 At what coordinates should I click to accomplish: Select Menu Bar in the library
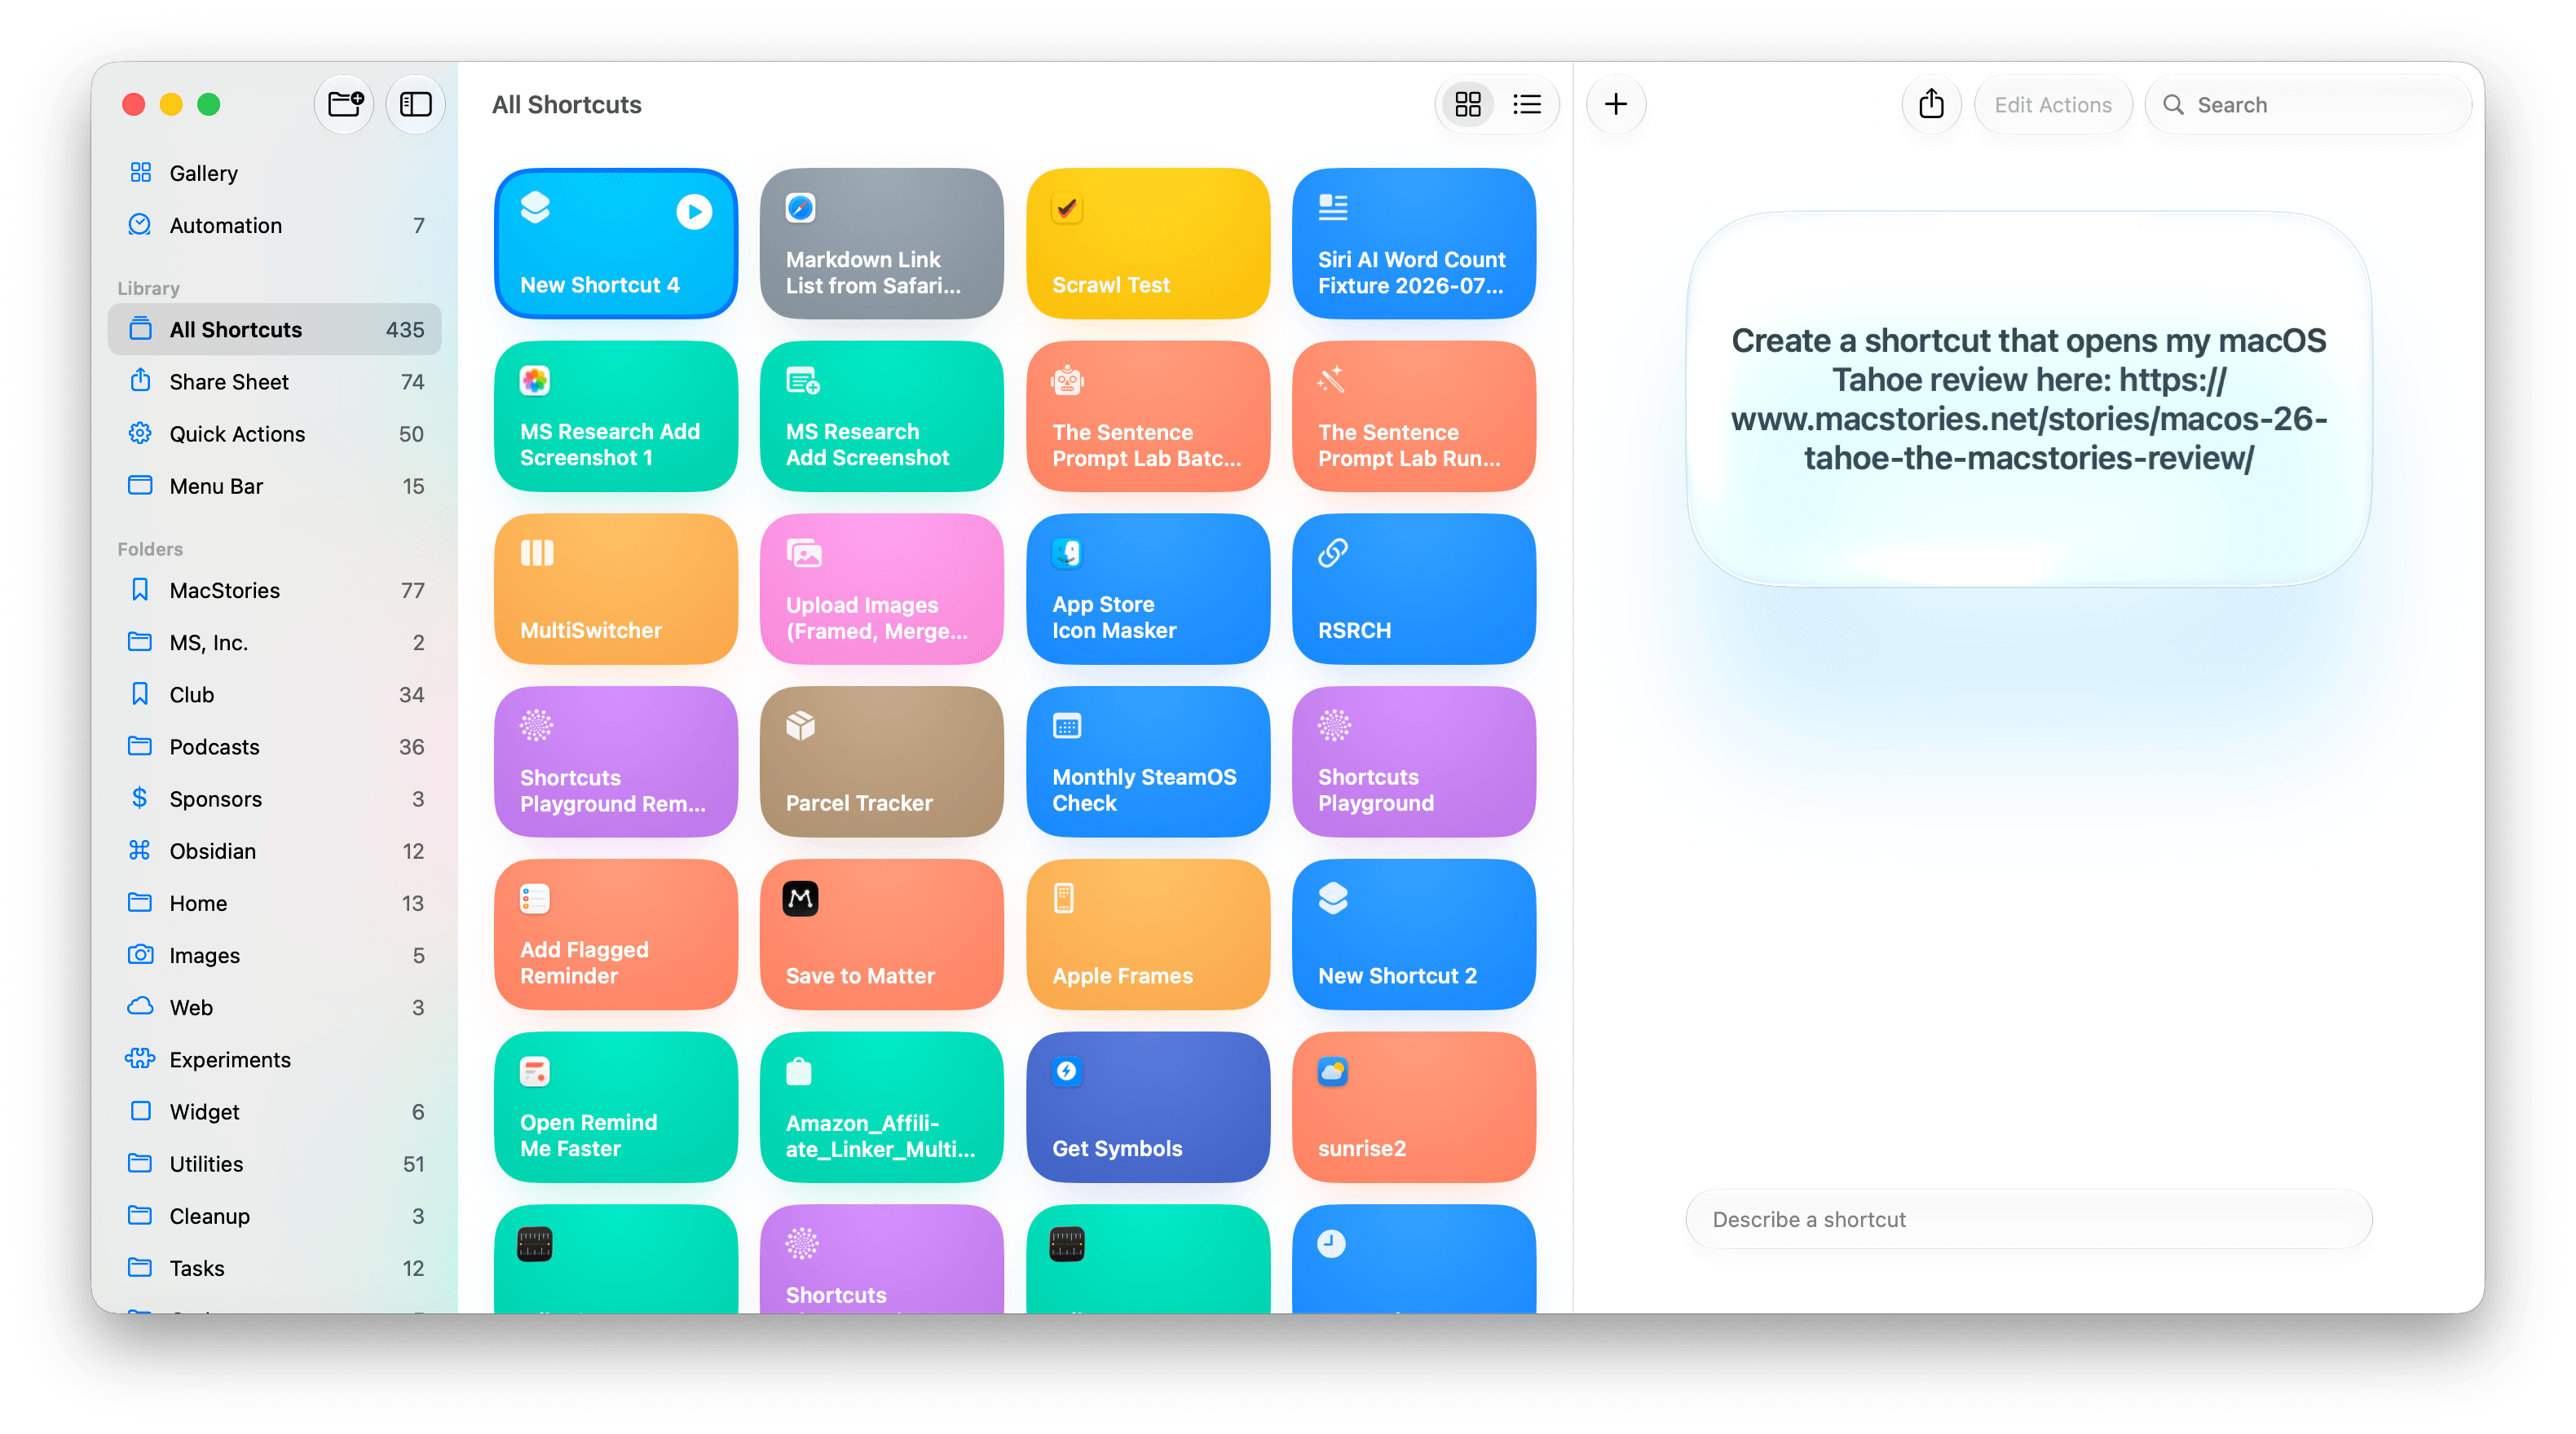[x=274, y=485]
